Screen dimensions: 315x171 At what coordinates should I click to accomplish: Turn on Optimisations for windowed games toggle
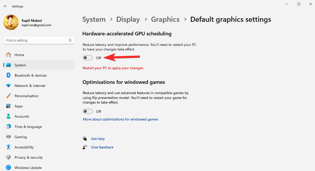point(88,112)
